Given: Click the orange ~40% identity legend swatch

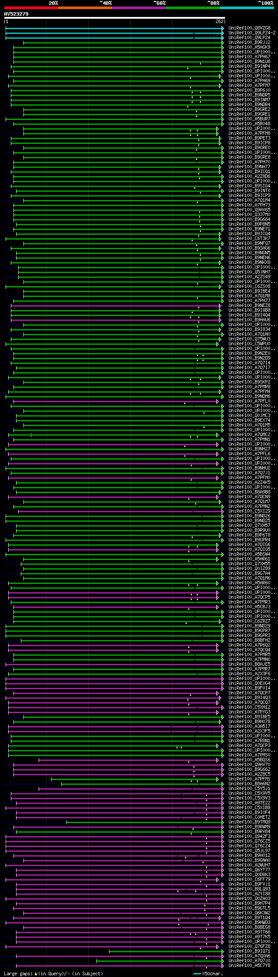Looking at the screenshot, I should coord(85,8).
